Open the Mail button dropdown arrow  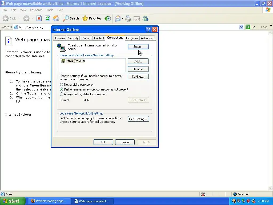pos(122,18)
